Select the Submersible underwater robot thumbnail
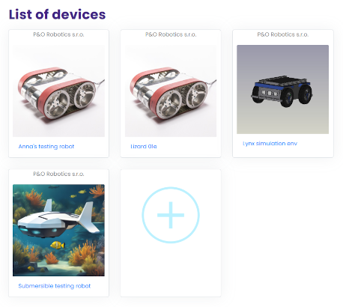This screenshot has height=307, width=343. [x=58, y=230]
